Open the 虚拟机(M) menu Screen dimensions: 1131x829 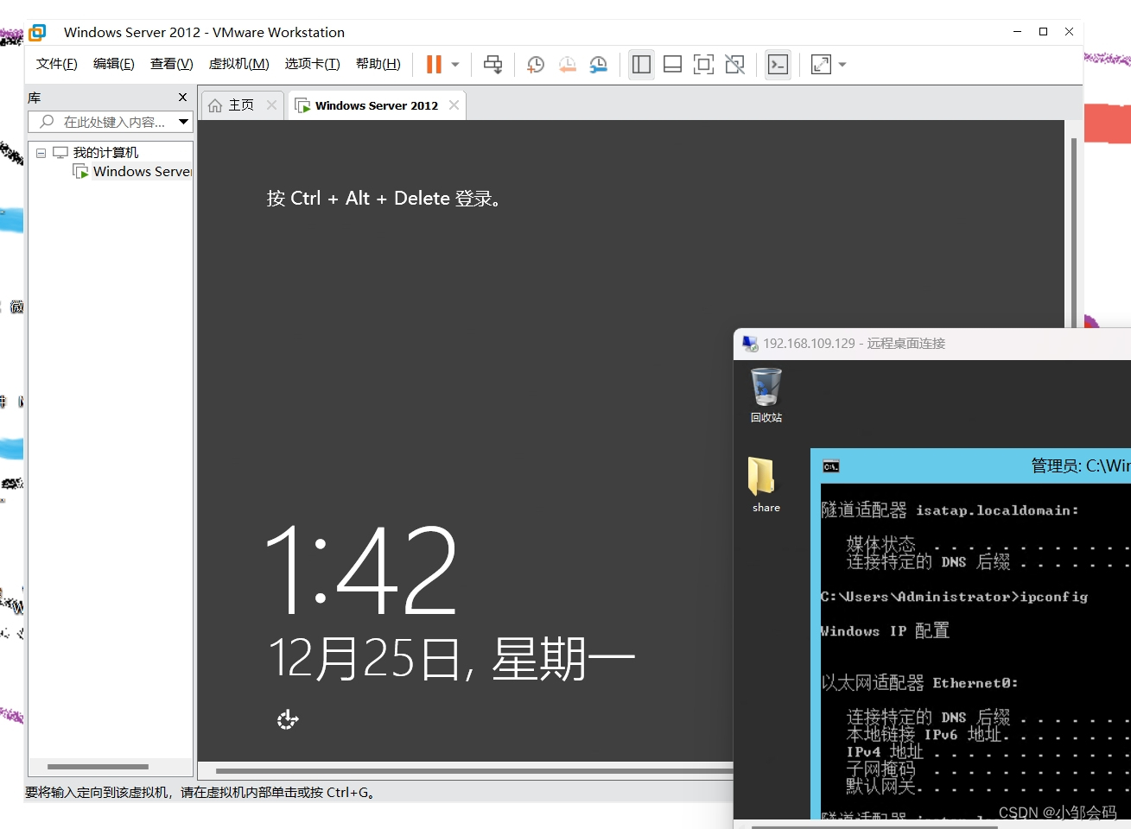coord(238,64)
